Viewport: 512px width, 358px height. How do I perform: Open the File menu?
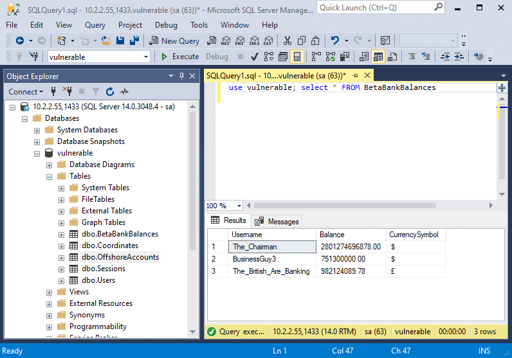coord(12,25)
